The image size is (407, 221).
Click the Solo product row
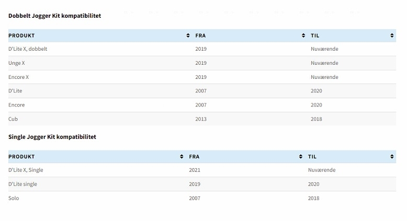click(202, 198)
